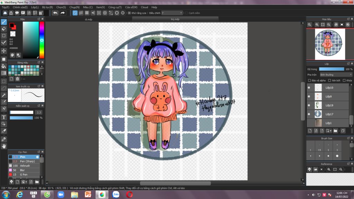Select the Move tool
Image resolution: width=354 pixels, height=199 pixels.
pos(4,51)
